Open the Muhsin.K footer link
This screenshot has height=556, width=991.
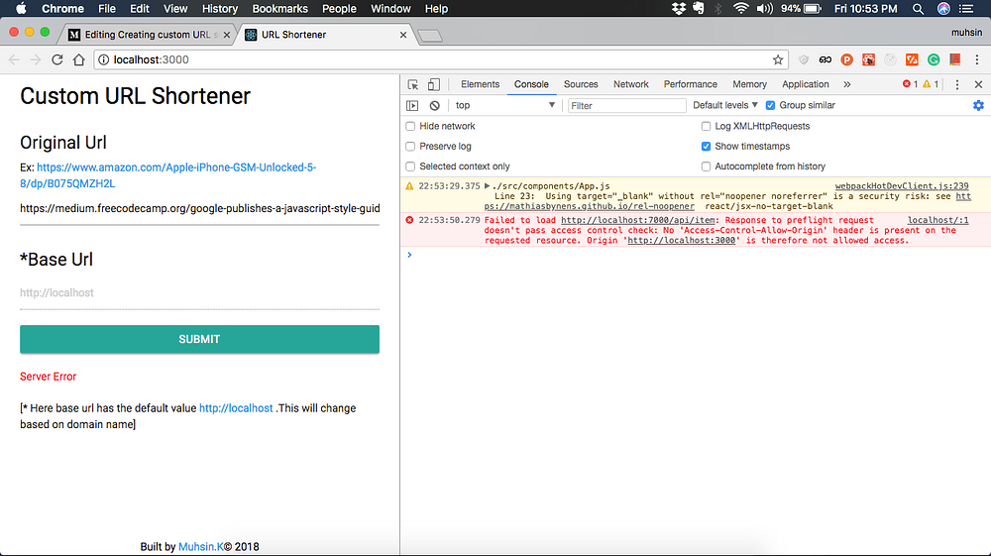(x=201, y=546)
